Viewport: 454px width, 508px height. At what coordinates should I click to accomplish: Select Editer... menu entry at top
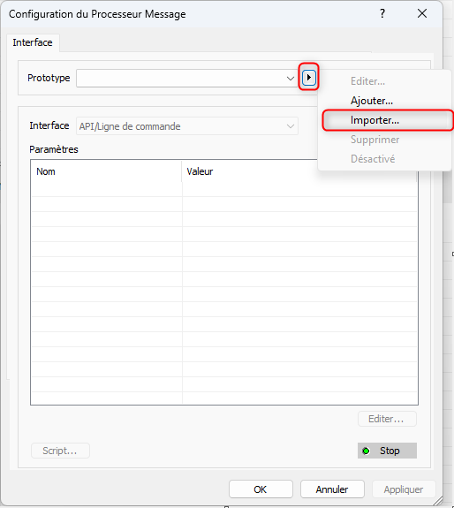(367, 81)
